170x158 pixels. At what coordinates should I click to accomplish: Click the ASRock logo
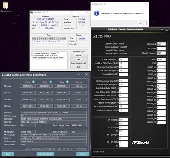pyautogui.click(x=140, y=143)
